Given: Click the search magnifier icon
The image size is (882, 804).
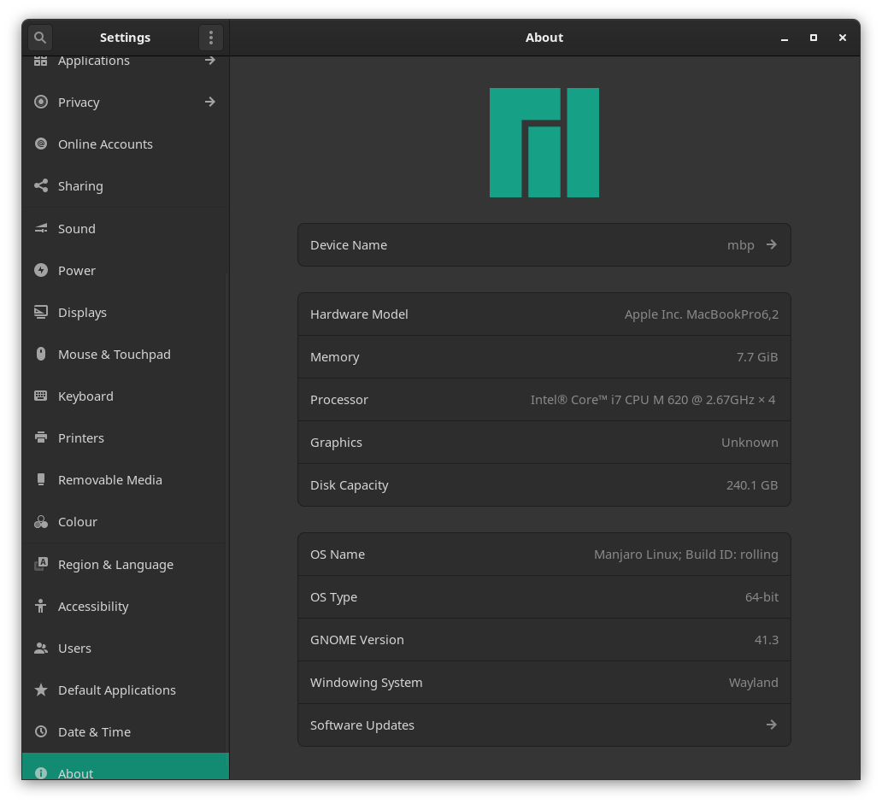Looking at the screenshot, I should click(x=39, y=38).
